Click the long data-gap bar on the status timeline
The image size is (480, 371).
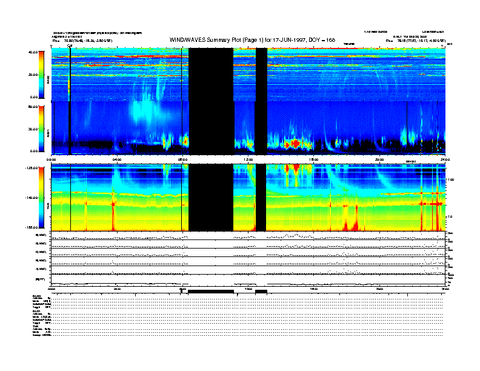pos(211,292)
